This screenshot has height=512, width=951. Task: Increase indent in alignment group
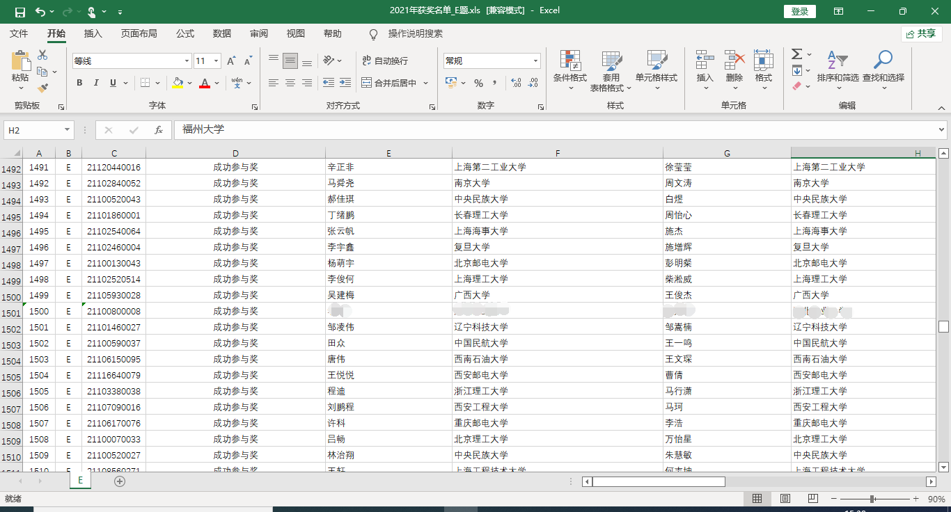345,83
